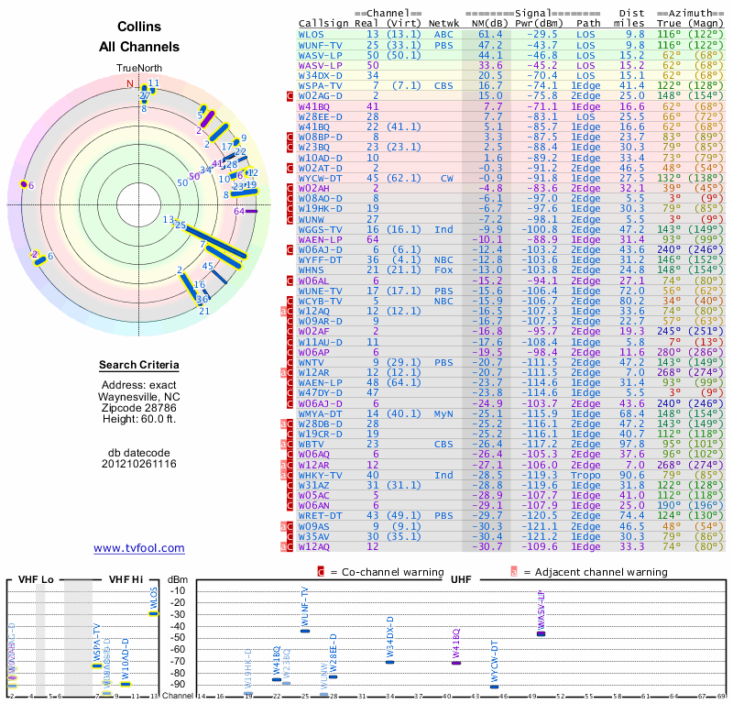Select callsign W28EE-D in the table
The image size is (733, 704).
click(320, 117)
